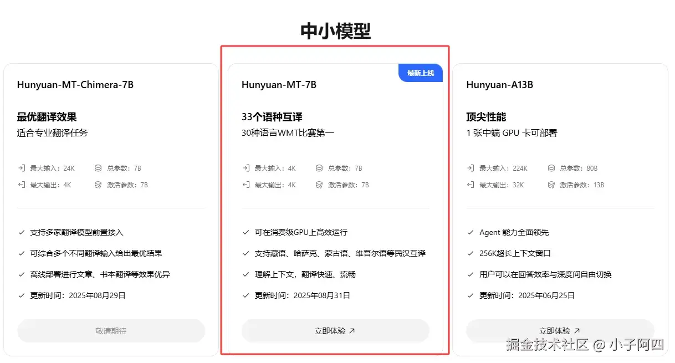Click the external-link arrow in 立即体验 on Hunyuan-A13B
Viewport: 675px width, 363px height.
pos(577,330)
